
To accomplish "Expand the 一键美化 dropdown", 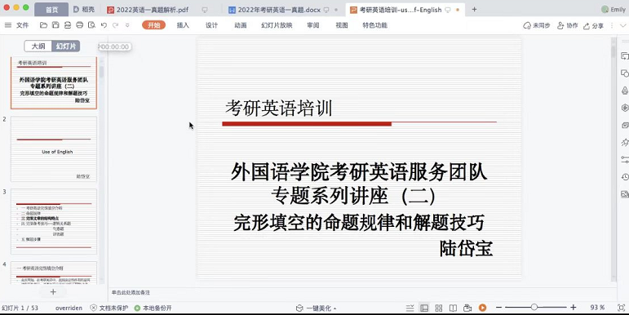I will tap(317, 308).
